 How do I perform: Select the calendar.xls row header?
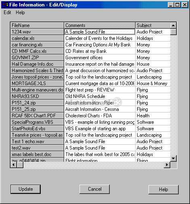click(x=37, y=38)
